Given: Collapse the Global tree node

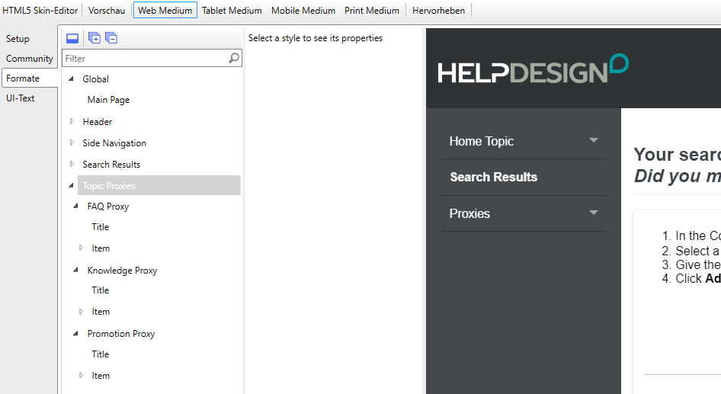Looking at the screenshot, I should pyautogui.click(x=72, y=78).
